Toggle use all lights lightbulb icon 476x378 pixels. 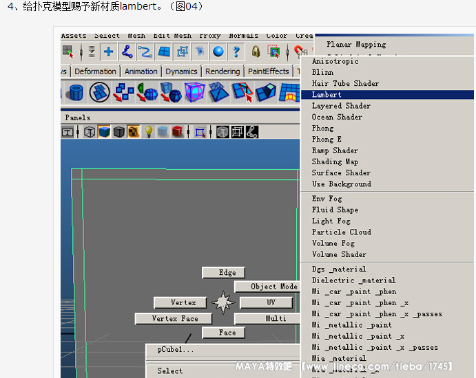(x=148, y=132)
